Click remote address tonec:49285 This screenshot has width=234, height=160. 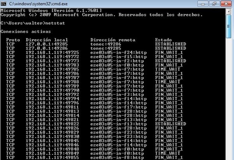106,48
